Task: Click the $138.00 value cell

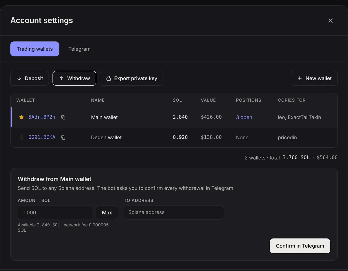Action: click(x=211, y=138)
